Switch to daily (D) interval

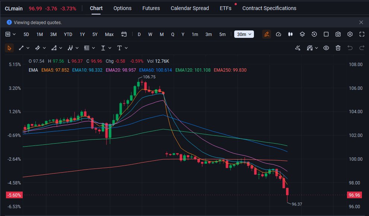[x=139, y=34]
